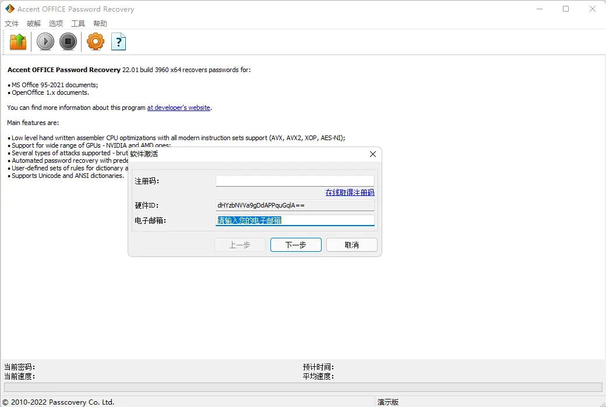Click the 硬件ID label
This screenshot has height=407, width=606.
pyautogui.click(x=146, y=205)
